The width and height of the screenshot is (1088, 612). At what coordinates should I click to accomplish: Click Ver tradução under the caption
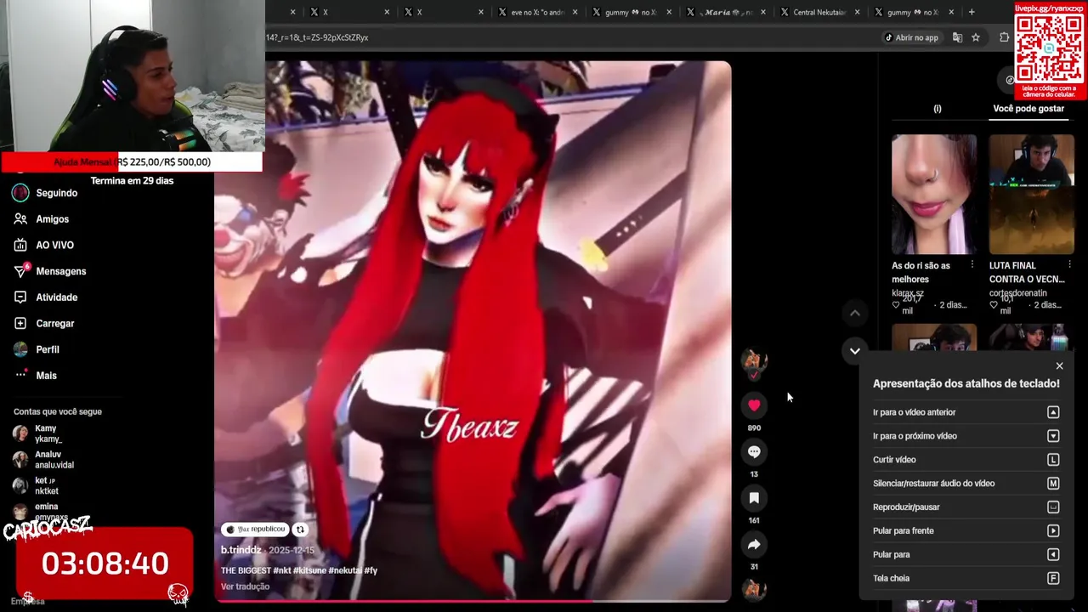pos(245,586)
